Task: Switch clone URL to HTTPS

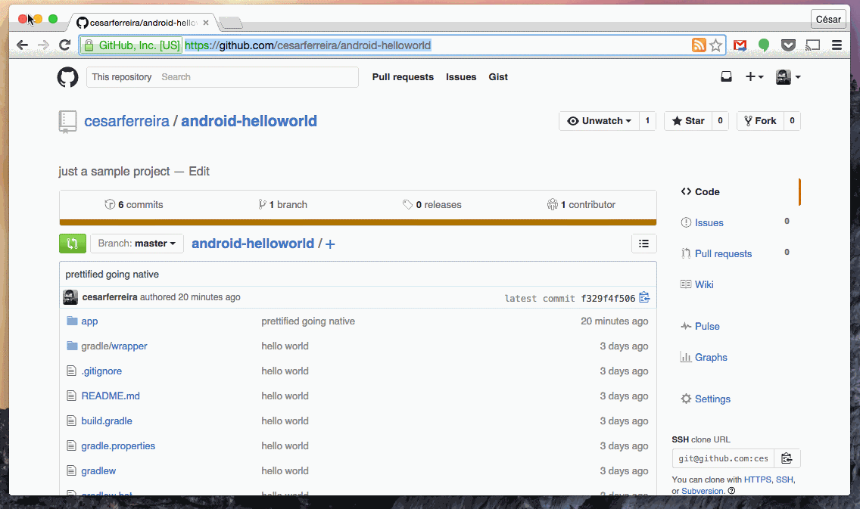Action: coord(758,480)
